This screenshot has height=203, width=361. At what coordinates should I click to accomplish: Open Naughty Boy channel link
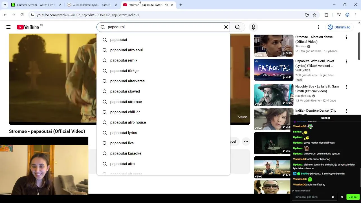(303, 96)
